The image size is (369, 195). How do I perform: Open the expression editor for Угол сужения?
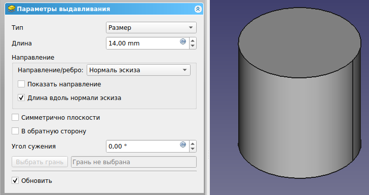tap(183, 144)
